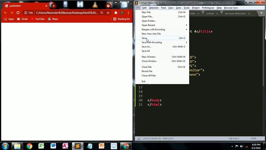
Task: Open Sublime tab list dropdown arrow
Action: [x=261, y=13]
